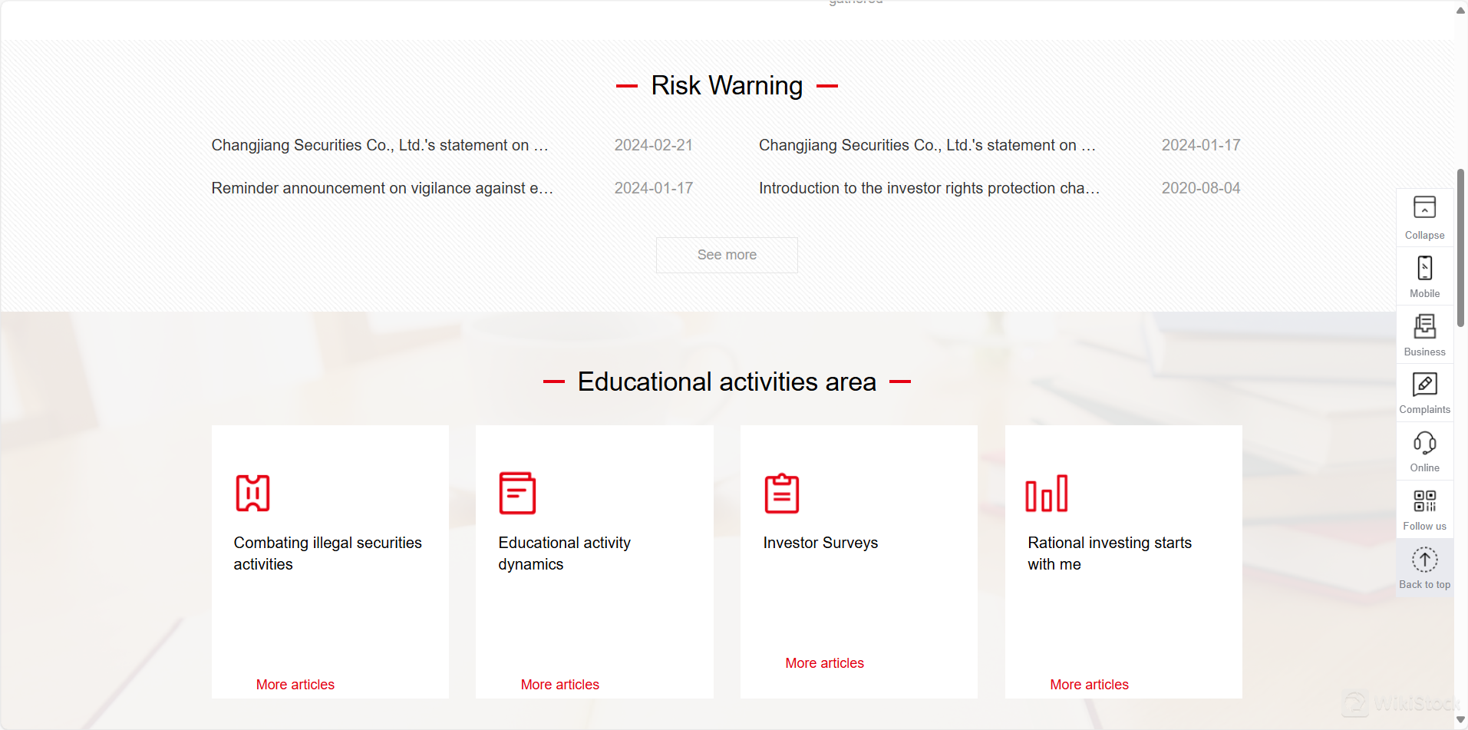Viewport: 1468px width, 730px height.
Task: Click the Educational activity dynamics document icon
Action: 517,494
